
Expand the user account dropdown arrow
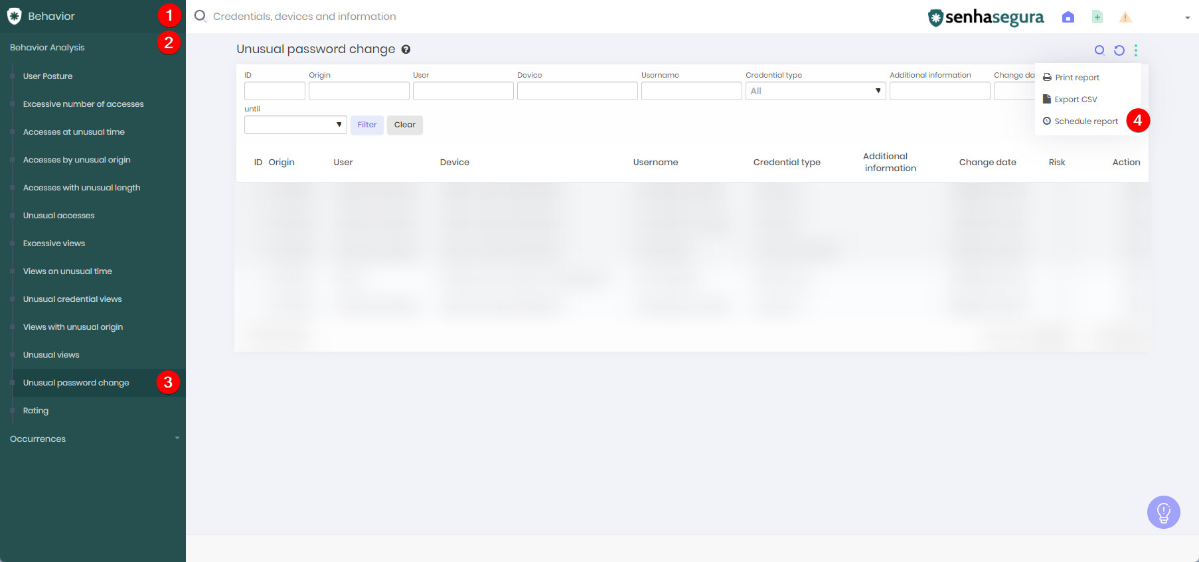[x=1188, y=18]
